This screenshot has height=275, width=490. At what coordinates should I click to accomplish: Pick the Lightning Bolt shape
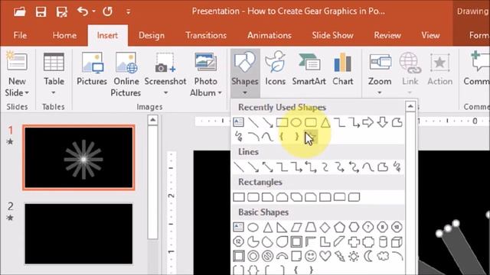[339, 257]
